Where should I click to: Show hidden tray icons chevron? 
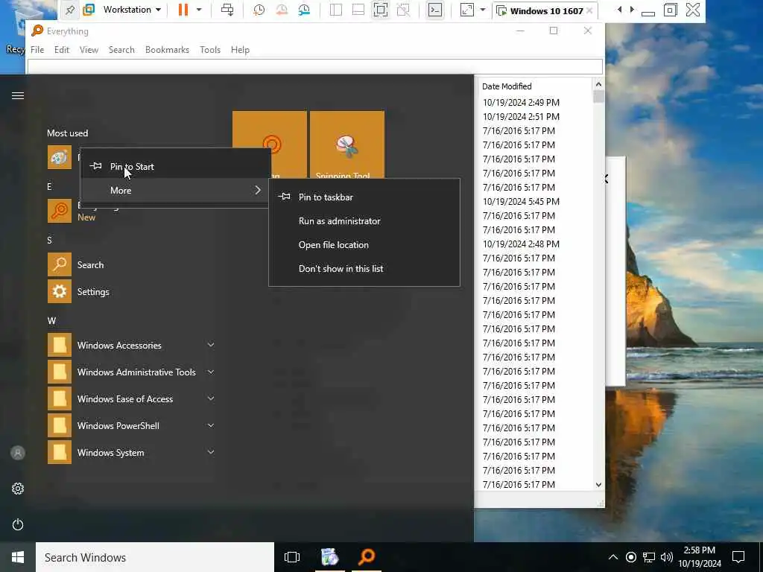[613, 557]
